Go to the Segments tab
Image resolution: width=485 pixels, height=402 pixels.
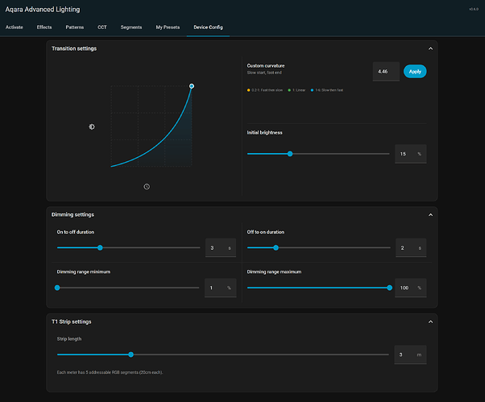pyautogui.click(x=131, y=27)
